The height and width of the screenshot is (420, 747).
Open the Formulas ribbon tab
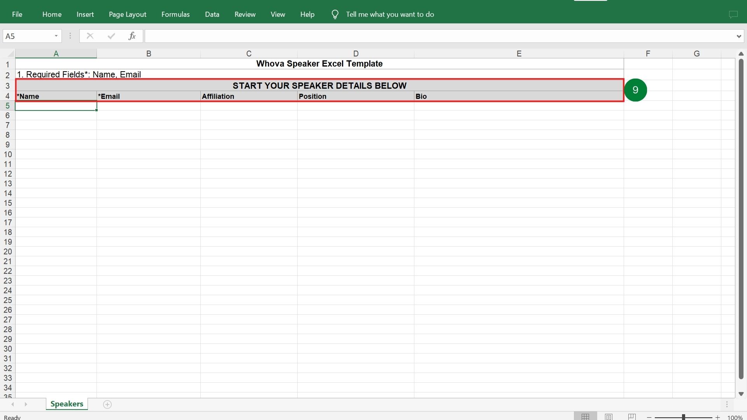175,14
